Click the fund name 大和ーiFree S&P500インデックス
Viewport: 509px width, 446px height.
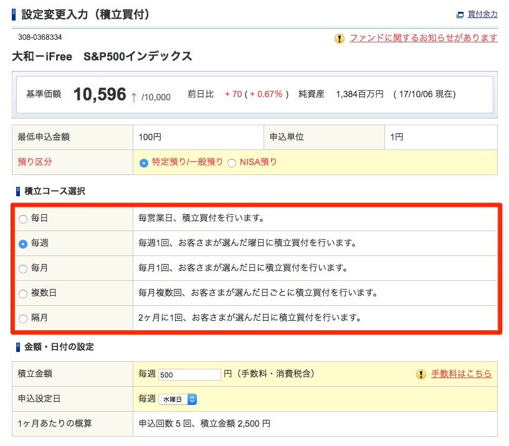102,57
